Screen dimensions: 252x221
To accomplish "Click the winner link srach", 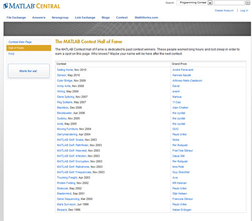I will point(176,91).
